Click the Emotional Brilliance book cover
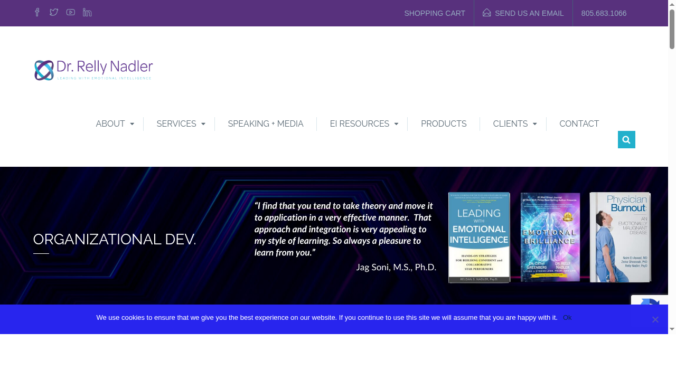676x380 pixels. (x=550, y=237)
